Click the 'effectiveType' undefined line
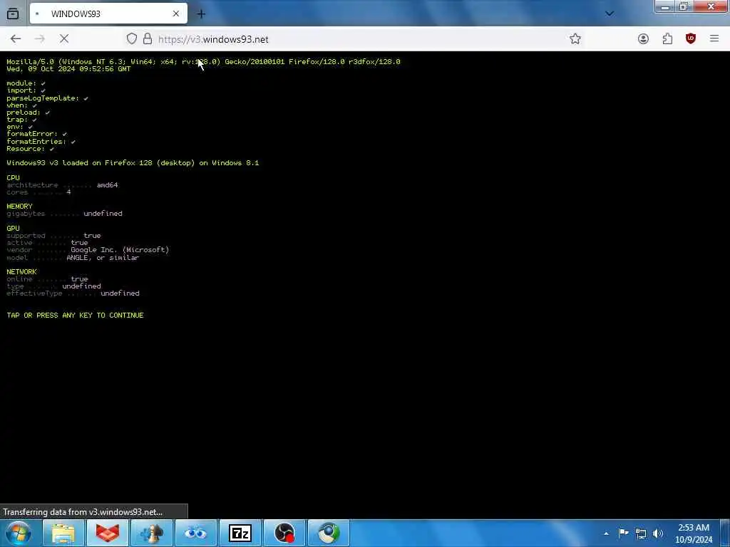Viewport: 730px width, 547px height. 73,293
